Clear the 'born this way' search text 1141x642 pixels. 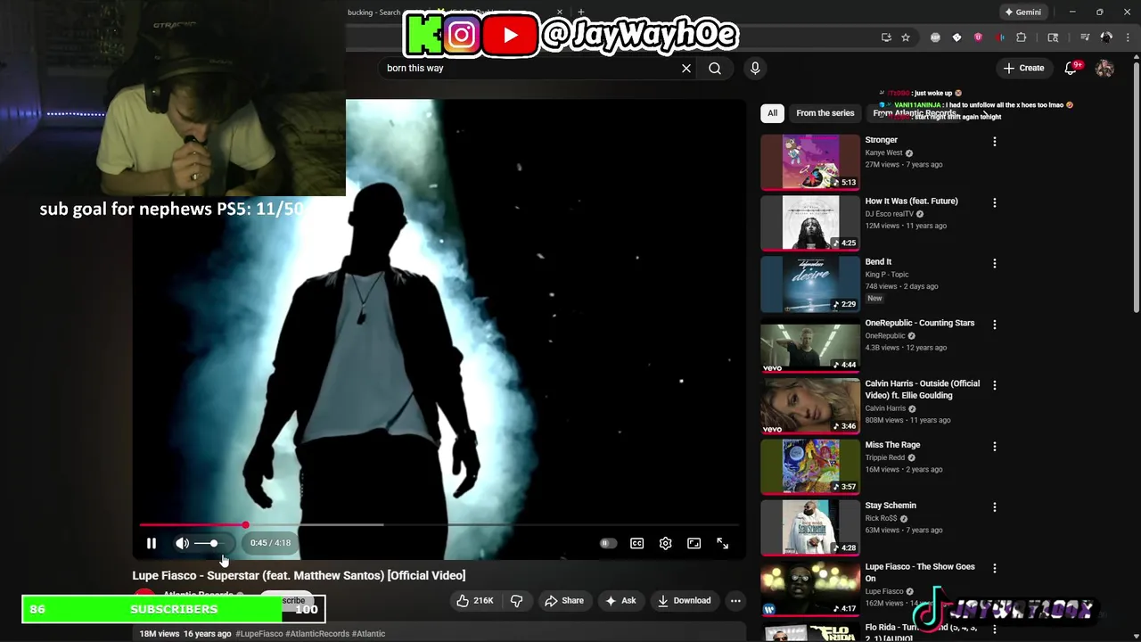(686, 68)
